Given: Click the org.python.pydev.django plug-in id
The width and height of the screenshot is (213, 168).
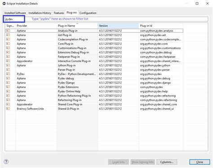Looking at the screenshot, I should click(x=155, y=83).
